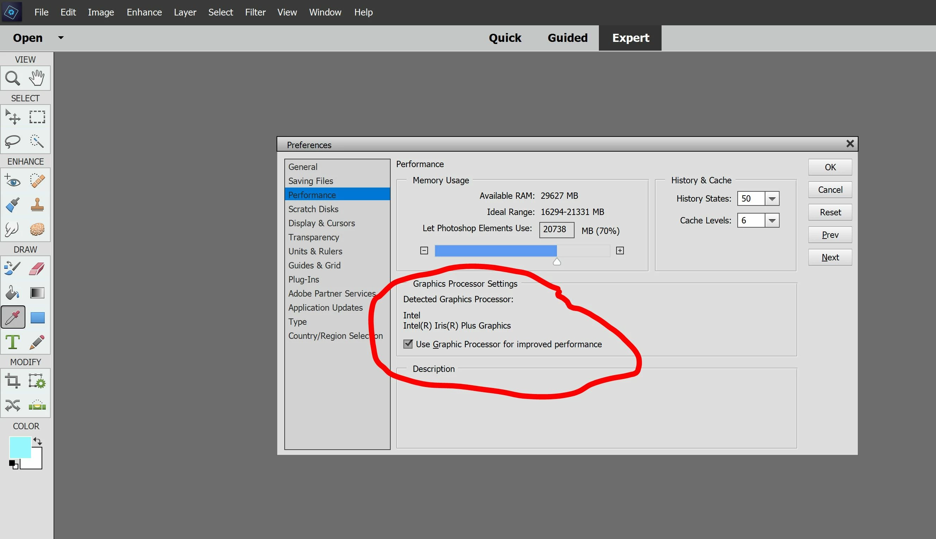Click the Next button in Preferences
The height and width of the screenshot is (539, 936).
click(x=830, y=257)
